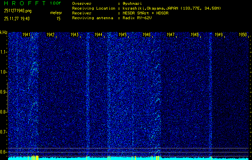Click the 1945 time marker

(123, 35)
